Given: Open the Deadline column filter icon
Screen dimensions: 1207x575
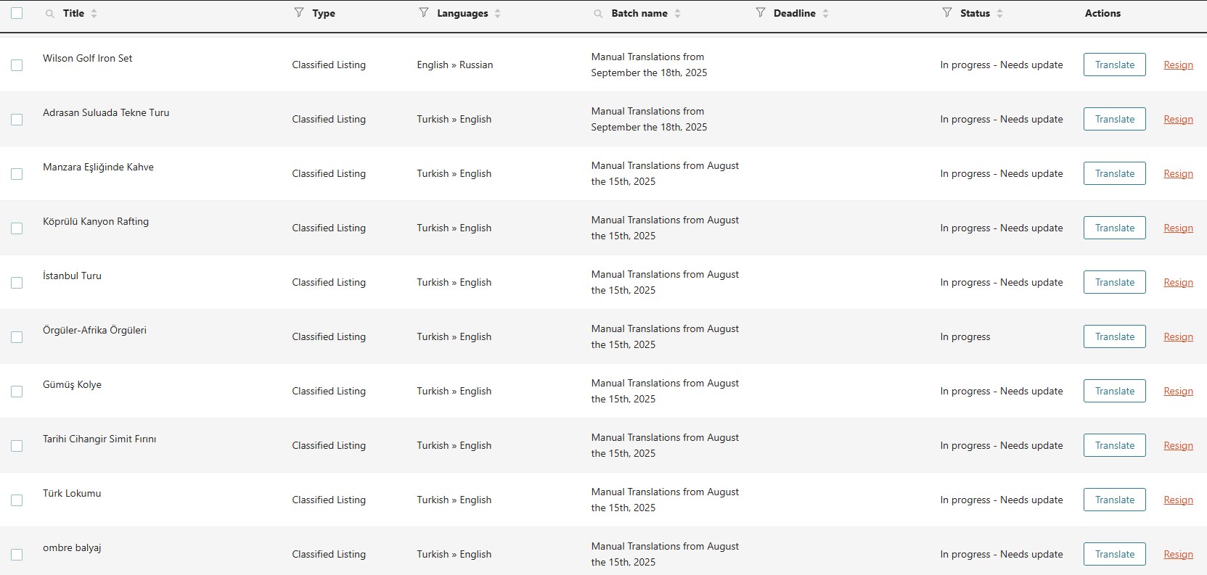Looking at the screenshot, I should pos(761,13).
